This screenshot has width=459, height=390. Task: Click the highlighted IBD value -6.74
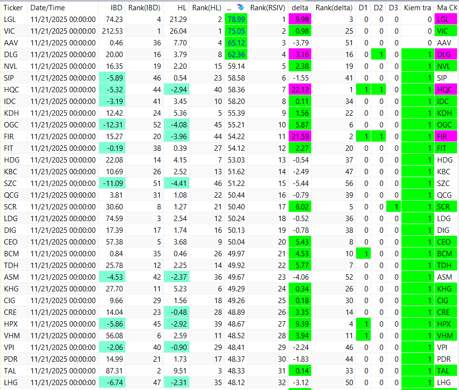coord(112,382)
